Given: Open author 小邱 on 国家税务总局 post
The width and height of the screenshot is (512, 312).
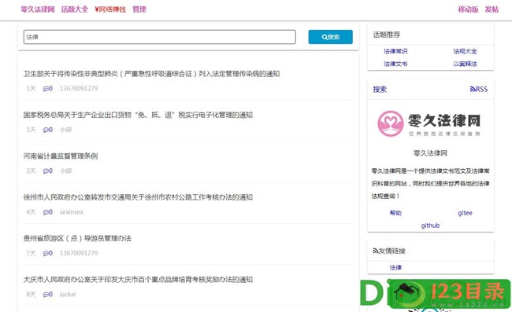Looking at the screenshot, I should (x=65, y=130).
